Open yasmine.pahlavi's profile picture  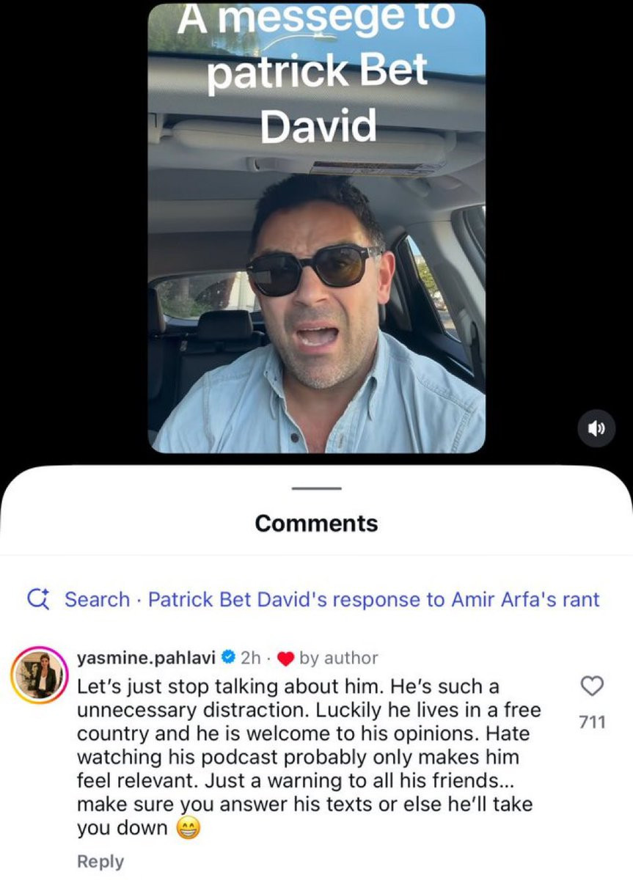click(x=38, y=675)
